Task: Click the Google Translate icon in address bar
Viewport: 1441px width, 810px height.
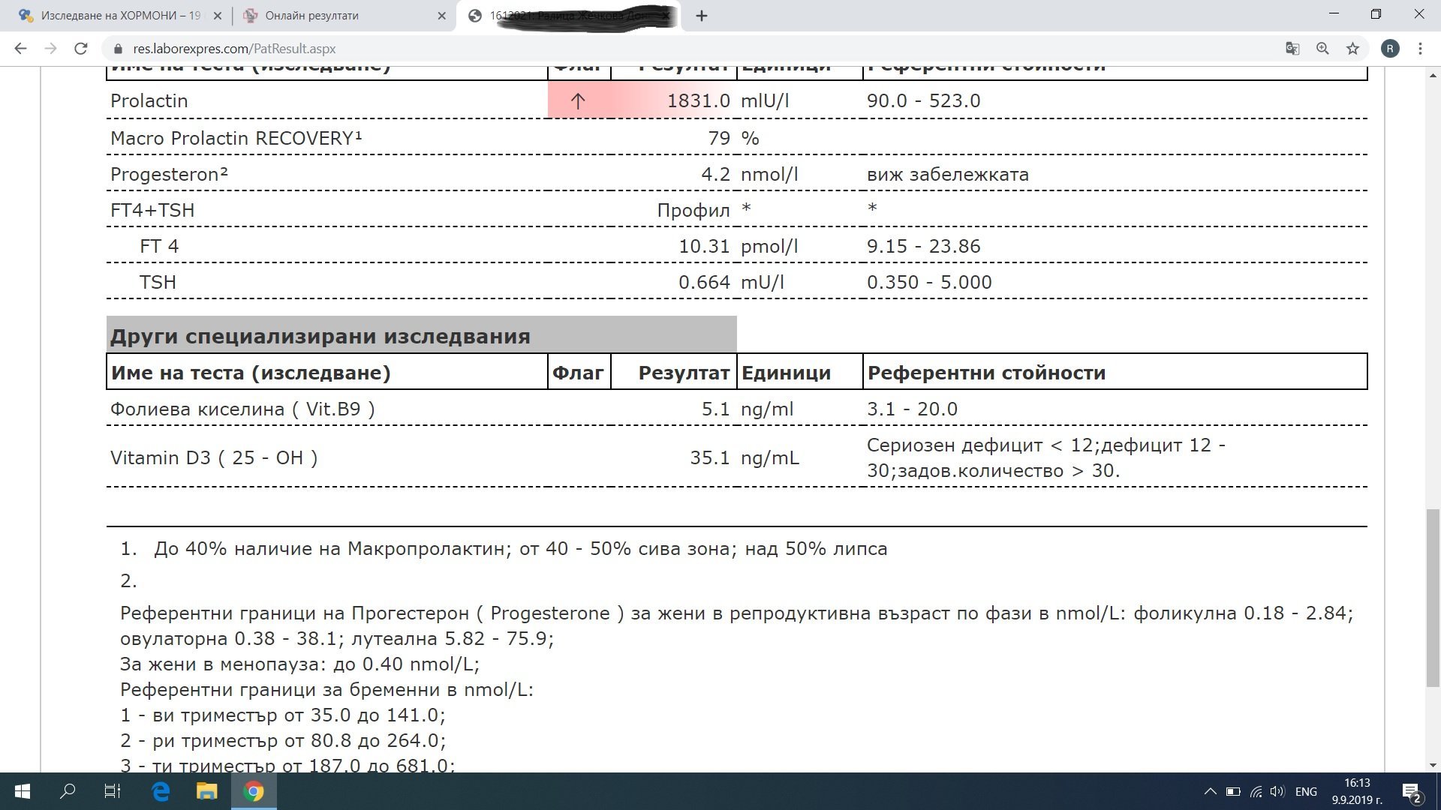Action: 1292,49
